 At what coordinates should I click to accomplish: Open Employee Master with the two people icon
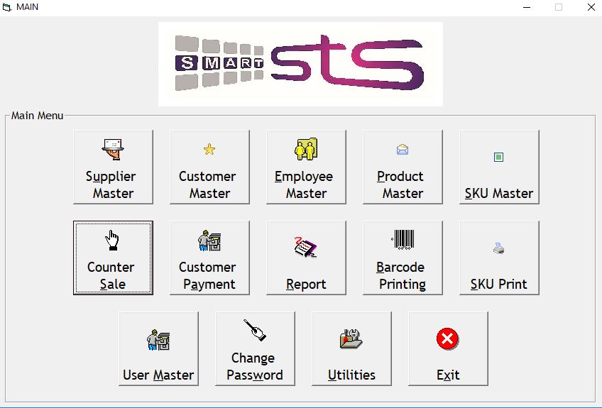coord(306,167)
